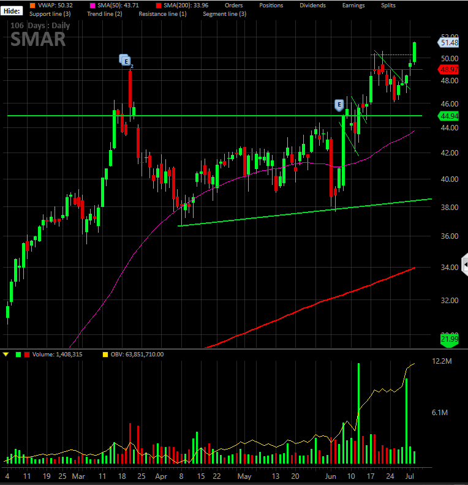
Task: Click the Apr date axis label
Action: pos(161,476)
